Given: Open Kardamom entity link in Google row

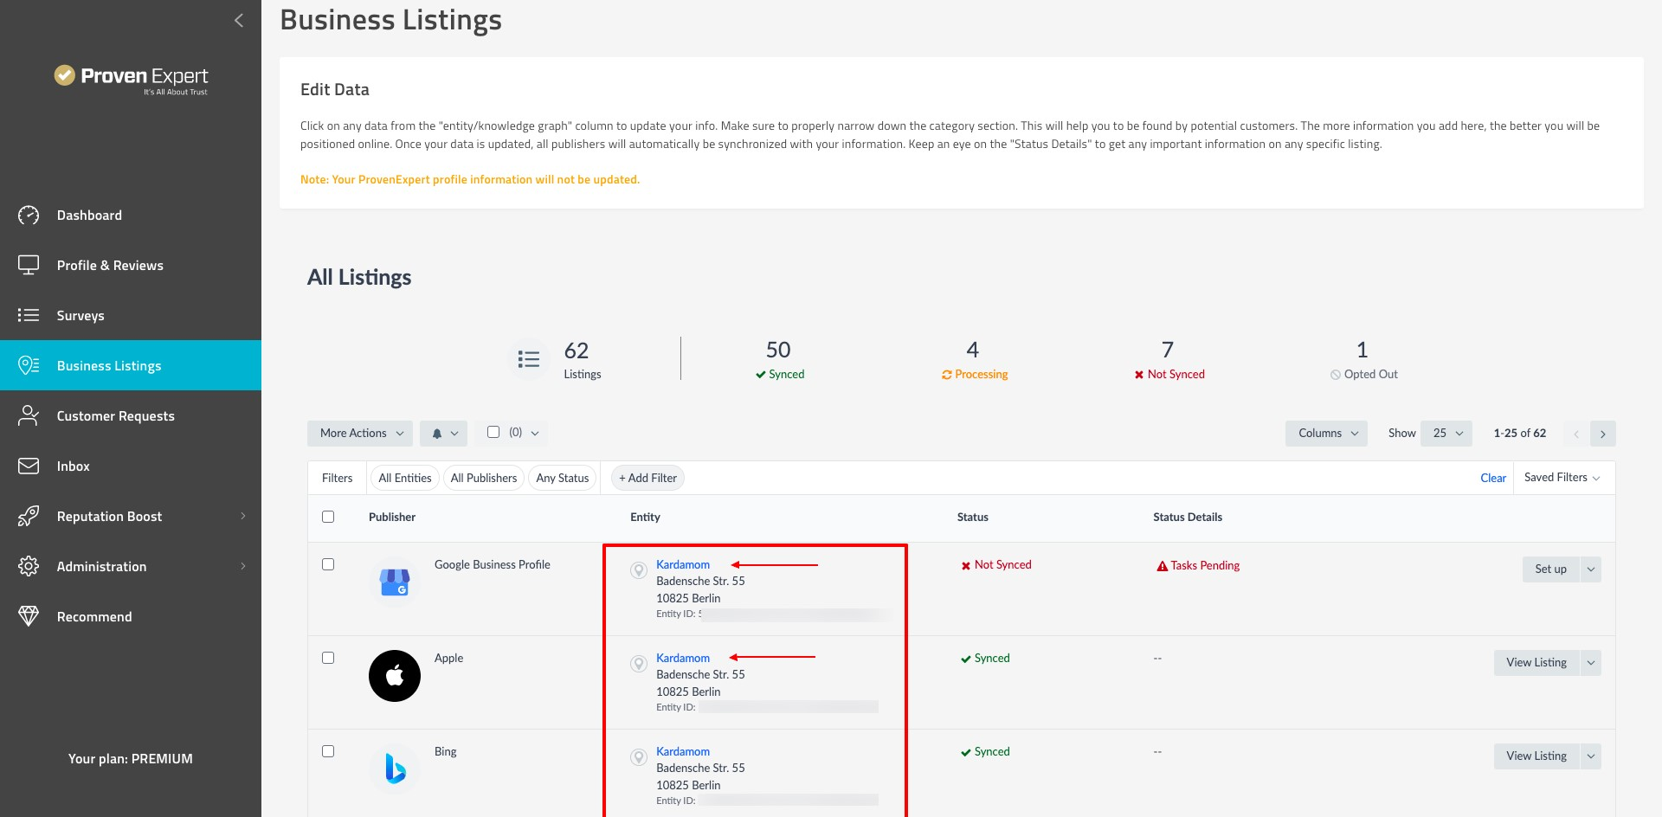Looking at the screenshot, I should coord(683,564).
